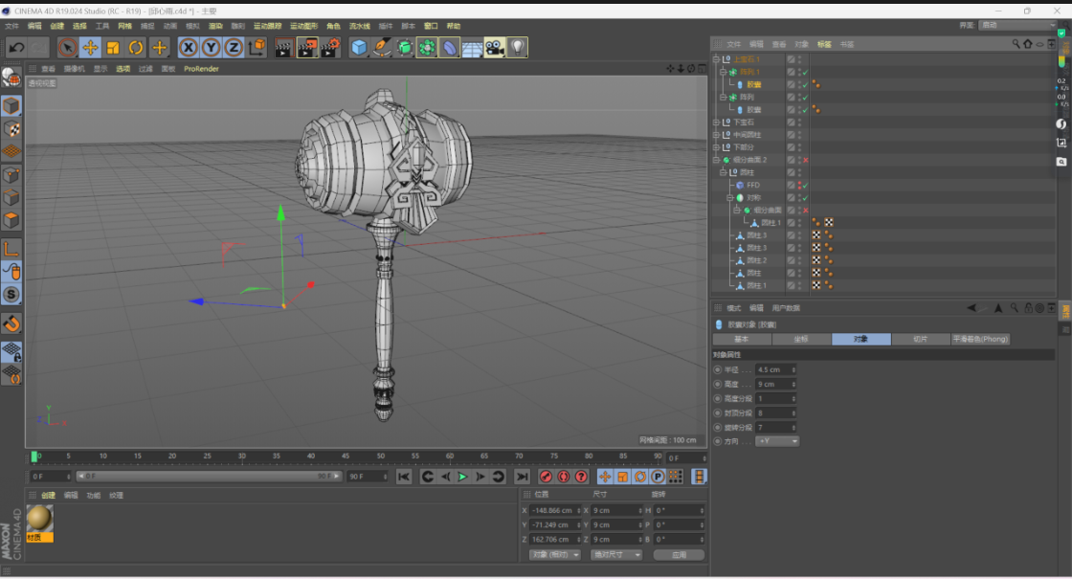Click frame 45 on the timeline ruler
1072x579 pixels.
(346, 457)
